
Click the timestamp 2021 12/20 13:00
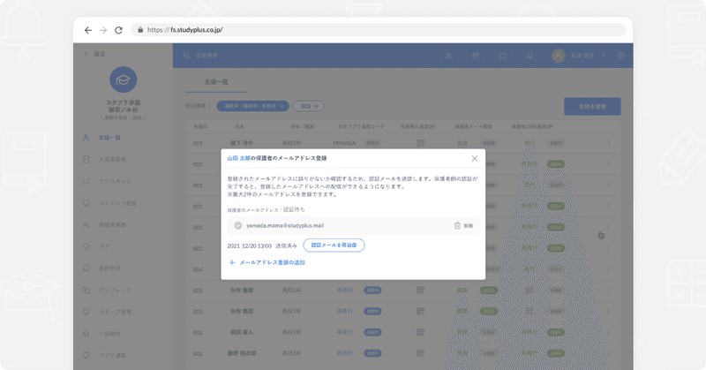(x=250, y=245)
